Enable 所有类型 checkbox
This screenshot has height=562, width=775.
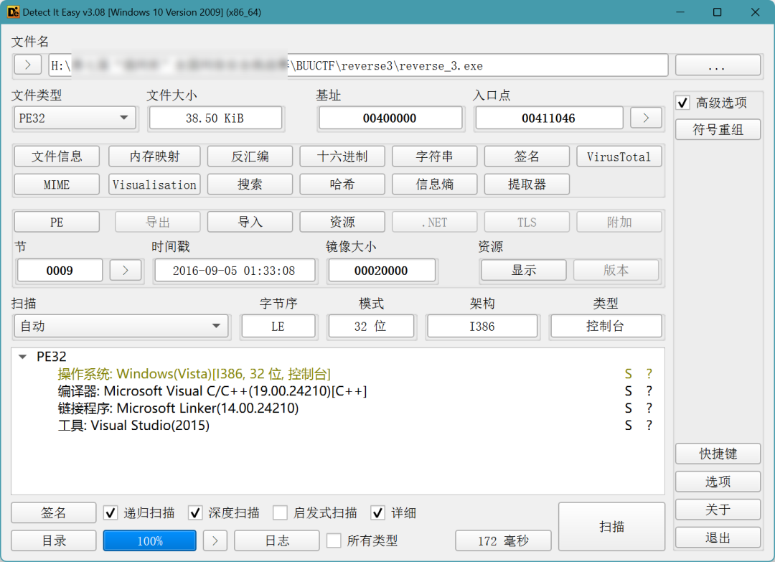click(x=334, y=540)
